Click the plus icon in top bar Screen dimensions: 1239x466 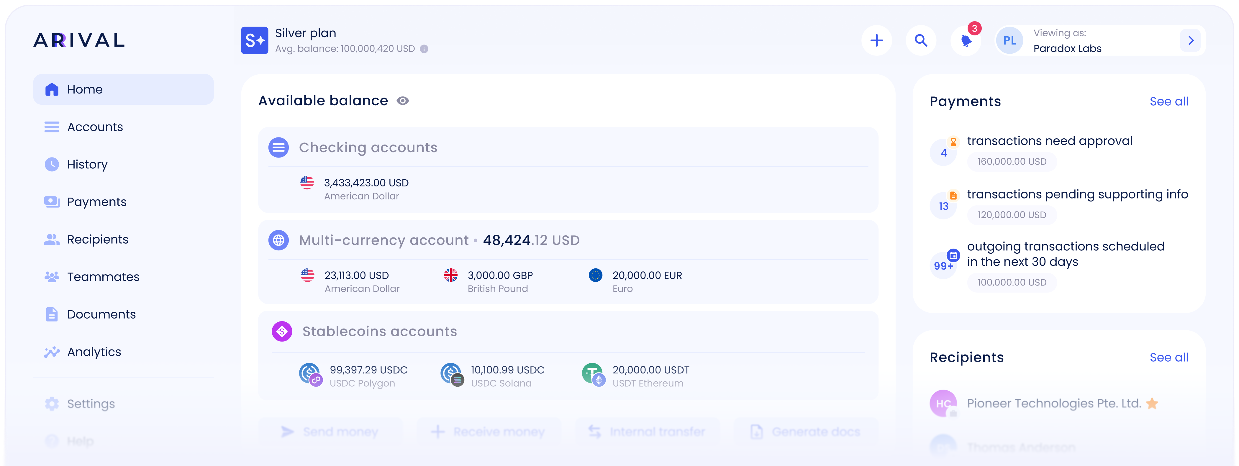(x=876, y=40)
